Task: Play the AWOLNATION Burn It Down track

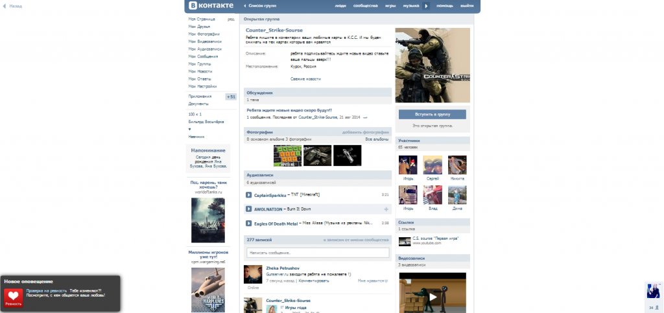Action: coord(249,209)
